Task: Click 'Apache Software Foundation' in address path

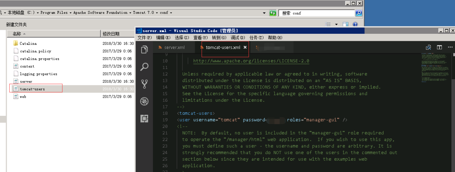Action: point(100,13)
